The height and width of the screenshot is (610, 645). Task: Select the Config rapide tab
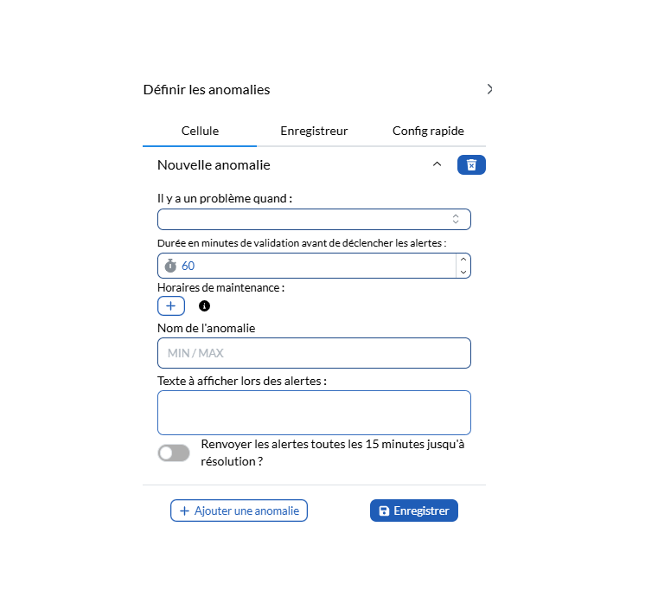pyautogui.click(x=428, y=132)
